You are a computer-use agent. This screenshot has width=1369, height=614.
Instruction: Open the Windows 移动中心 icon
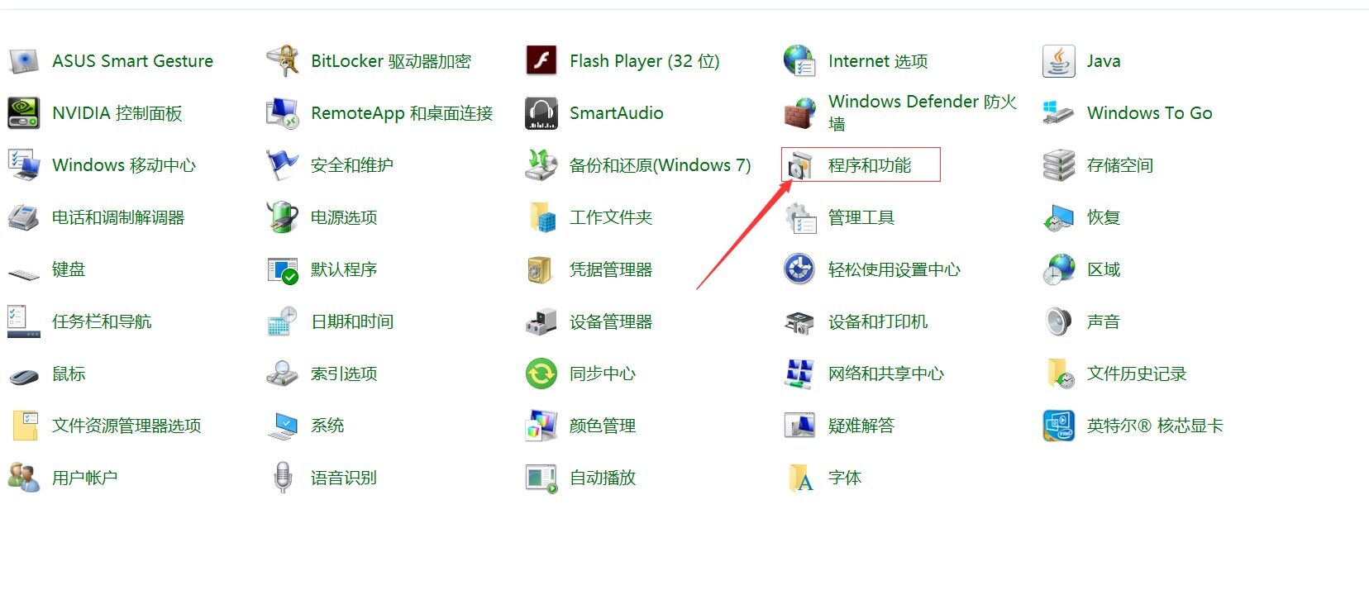click(24, 165)
